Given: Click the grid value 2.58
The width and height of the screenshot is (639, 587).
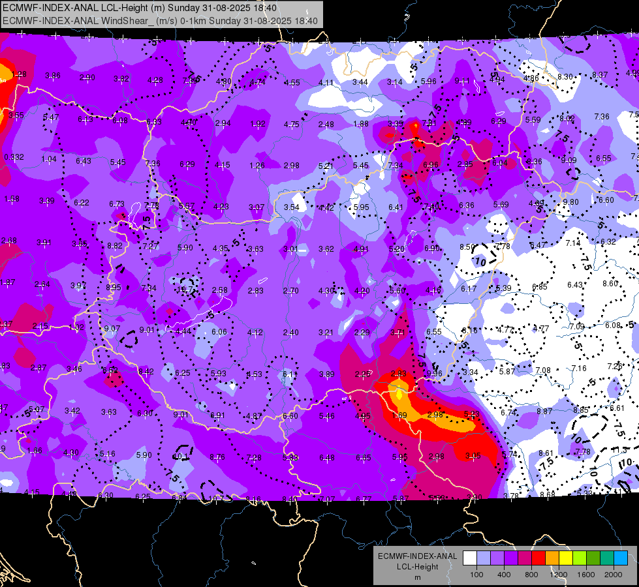Looking at the screenshot, I should (220, 290).
